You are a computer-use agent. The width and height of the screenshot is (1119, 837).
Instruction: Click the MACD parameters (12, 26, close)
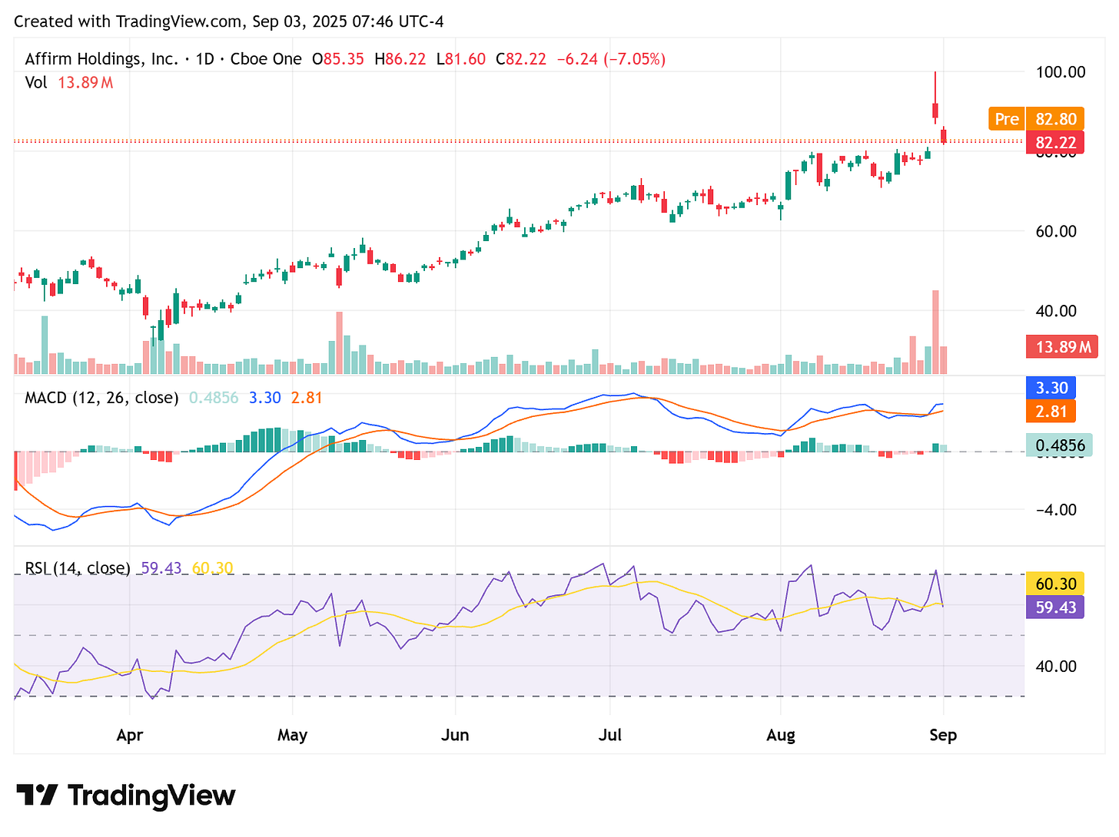tap(125, 398)
